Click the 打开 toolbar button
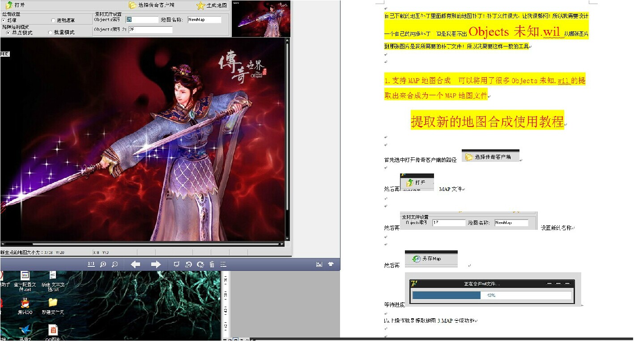Image resolution: width=634 pixels, height=342 pixels. (15, 5)
